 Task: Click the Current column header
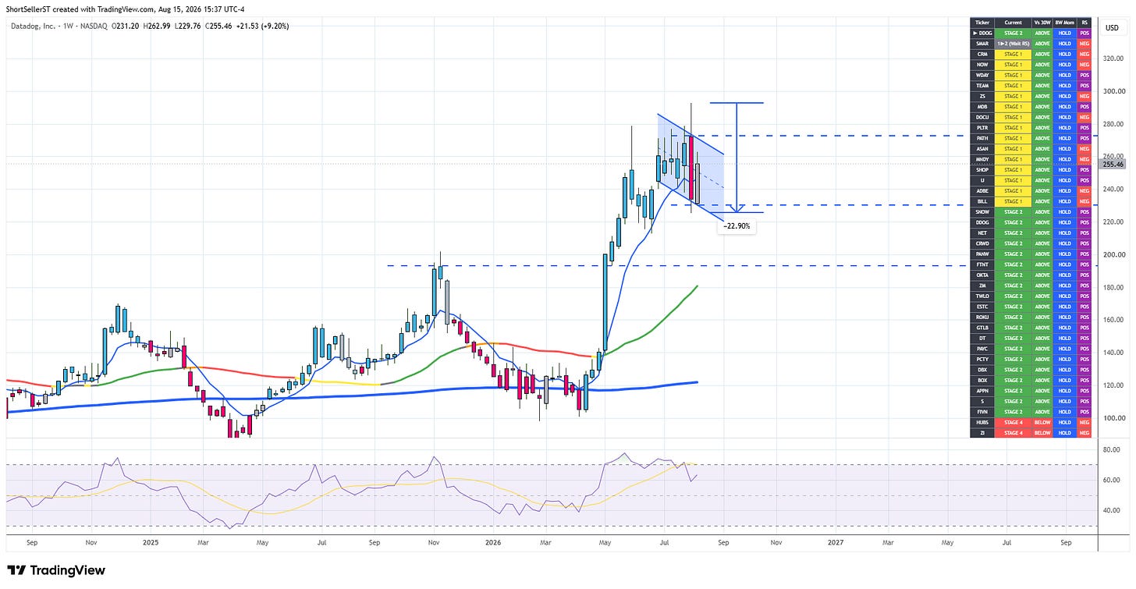(1013, 23)
